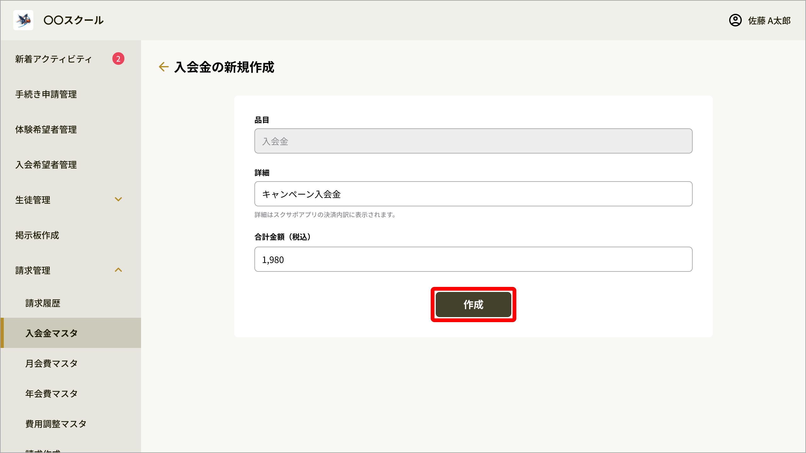Open the user account profile icon
This screenshot has height=453, width=806.
[735, 20]
